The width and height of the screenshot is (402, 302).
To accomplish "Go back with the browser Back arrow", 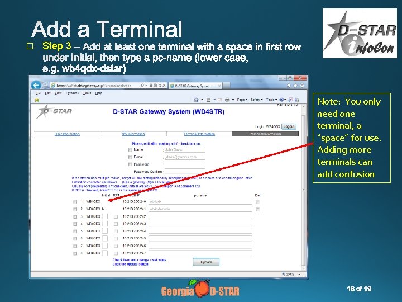I will pos(36,85).
